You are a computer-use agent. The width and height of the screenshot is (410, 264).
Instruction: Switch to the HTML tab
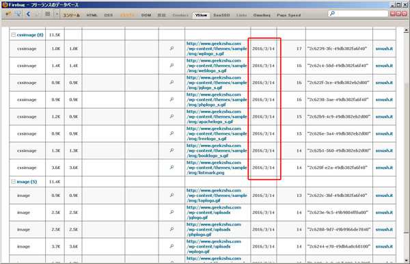[x=92, y=15]
